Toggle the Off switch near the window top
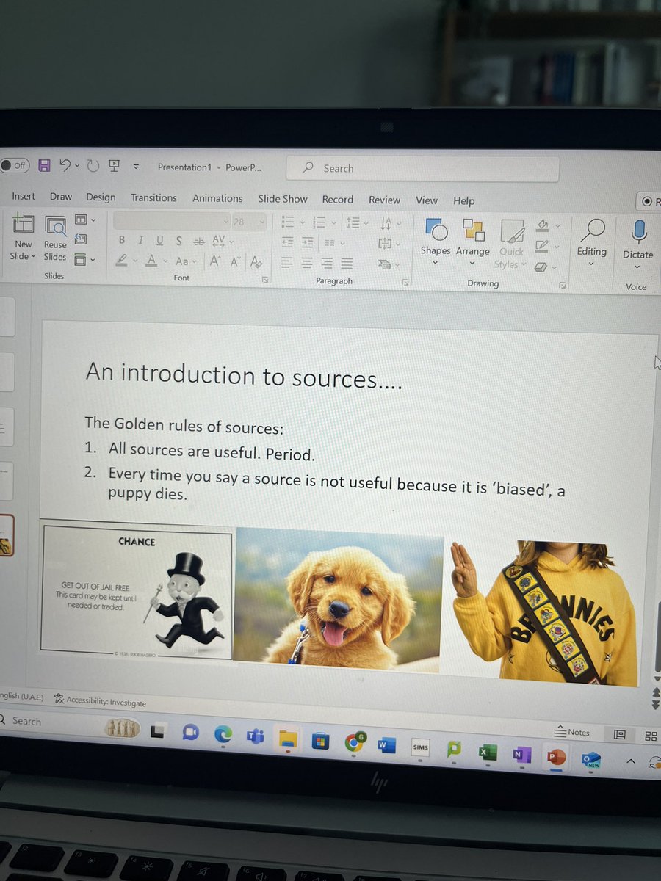Viewport: 661px width, 881px height. (x=15, y=166)
